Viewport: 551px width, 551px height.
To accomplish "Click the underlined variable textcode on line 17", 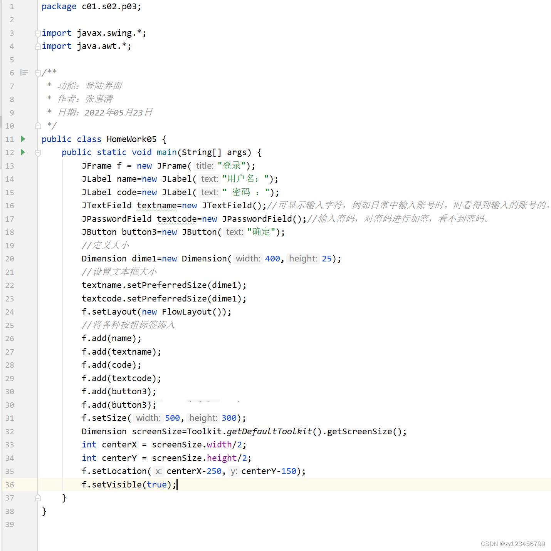I will (x=177, y=219).
